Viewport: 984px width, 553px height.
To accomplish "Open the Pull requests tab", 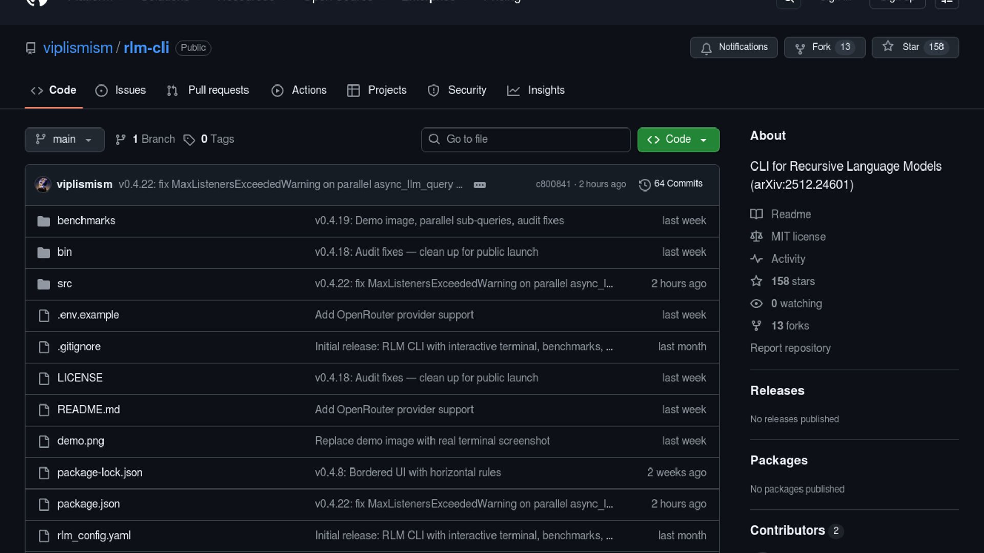I will pyautogui.click(x=208, y=90).
